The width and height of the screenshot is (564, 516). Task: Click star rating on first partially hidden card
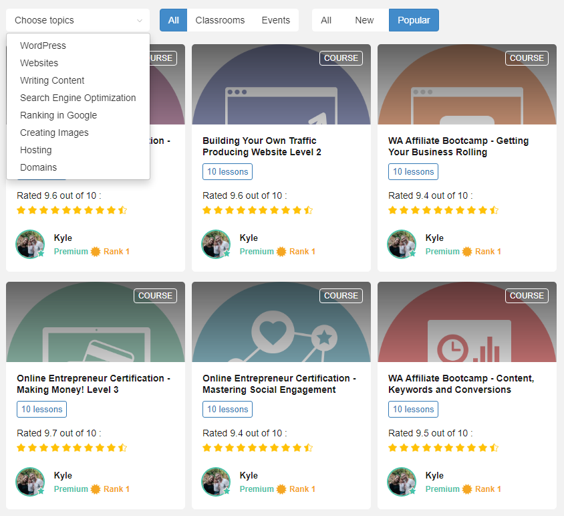[72, 210]
